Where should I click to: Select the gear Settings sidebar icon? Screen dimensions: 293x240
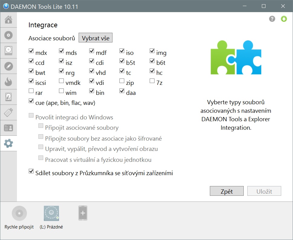[x=8, y=143]
